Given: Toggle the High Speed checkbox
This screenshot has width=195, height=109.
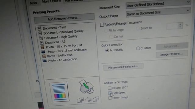Looking at the screenshot, I should 110,93.
